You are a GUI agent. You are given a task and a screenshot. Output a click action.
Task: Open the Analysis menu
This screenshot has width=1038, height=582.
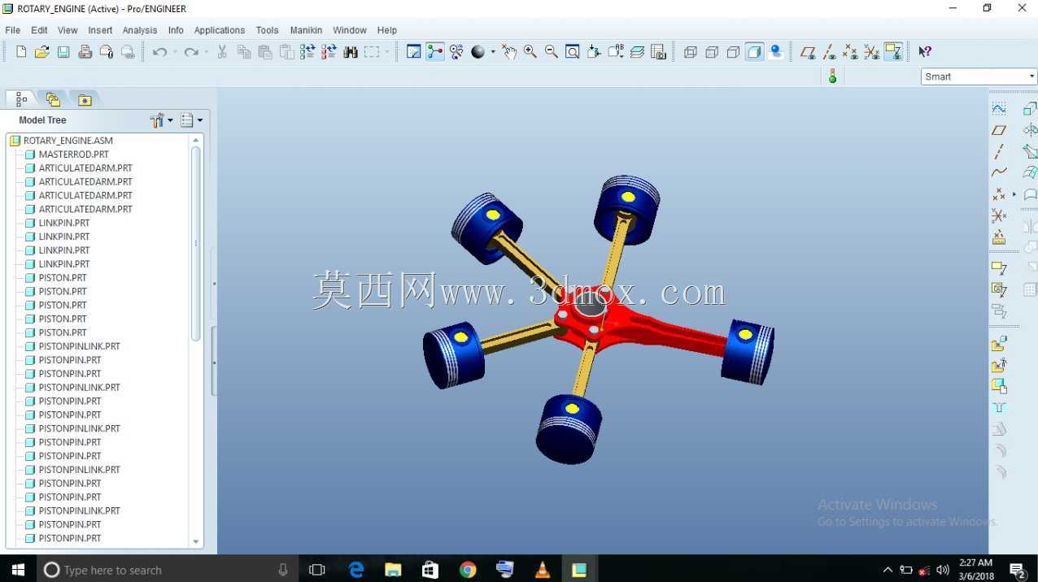pyautogui.click(x=140, y=30)
